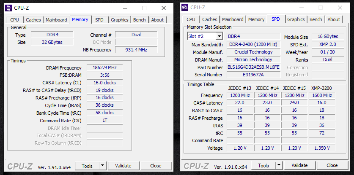
Task: Click the NB Frequency value 931.4 MHz
Action: coord(136,50)
